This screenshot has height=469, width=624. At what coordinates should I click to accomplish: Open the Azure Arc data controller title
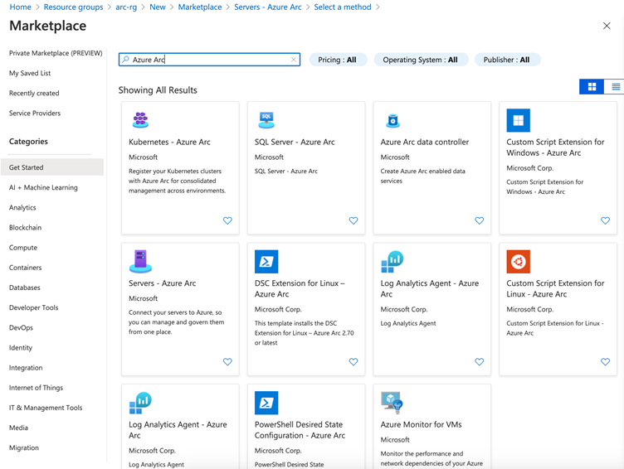click(x=425, y=142)
